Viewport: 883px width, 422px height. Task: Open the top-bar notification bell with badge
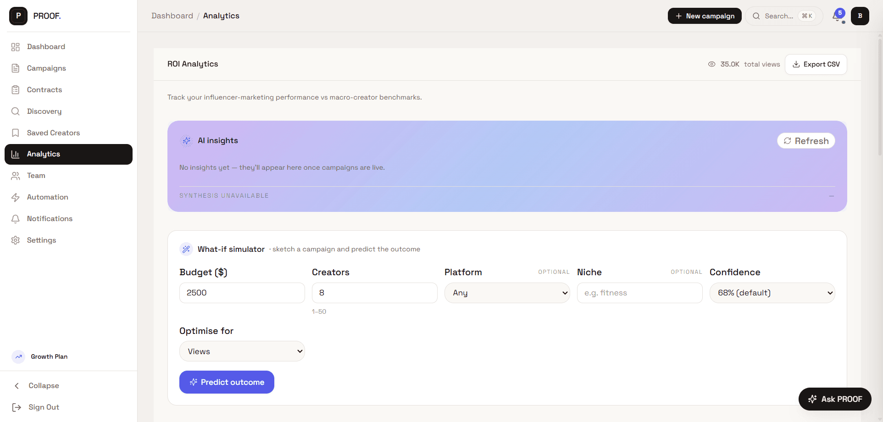point(839,16)
